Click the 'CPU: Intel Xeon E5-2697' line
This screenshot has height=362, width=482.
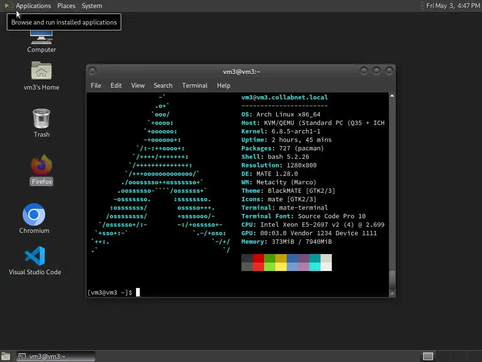coord(313,225)
